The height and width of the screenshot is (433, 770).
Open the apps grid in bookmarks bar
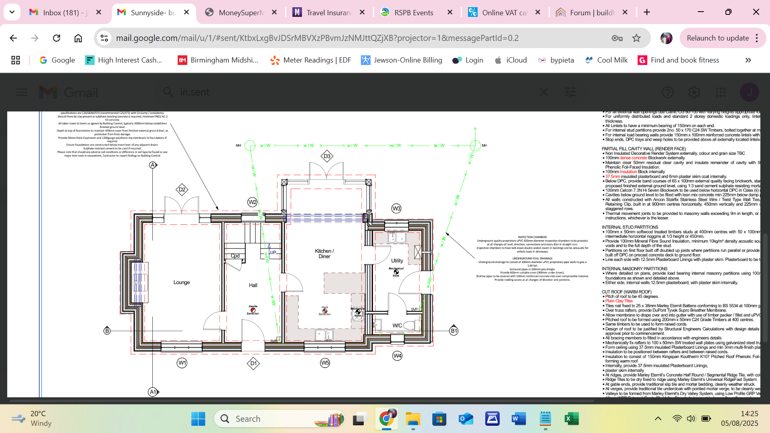[x=16, y=60]
